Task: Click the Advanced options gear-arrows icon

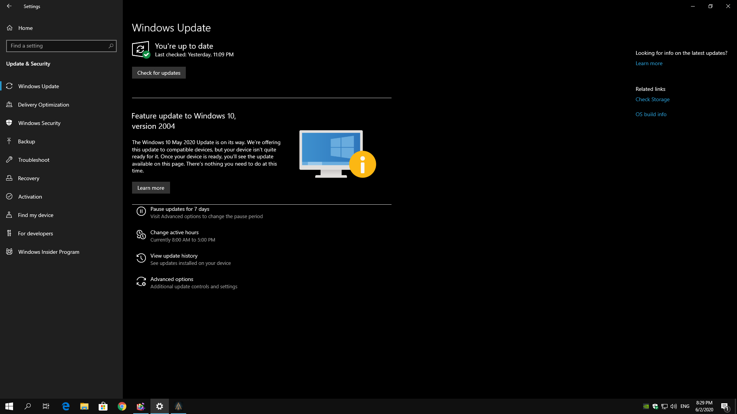Action: point(141,282)
